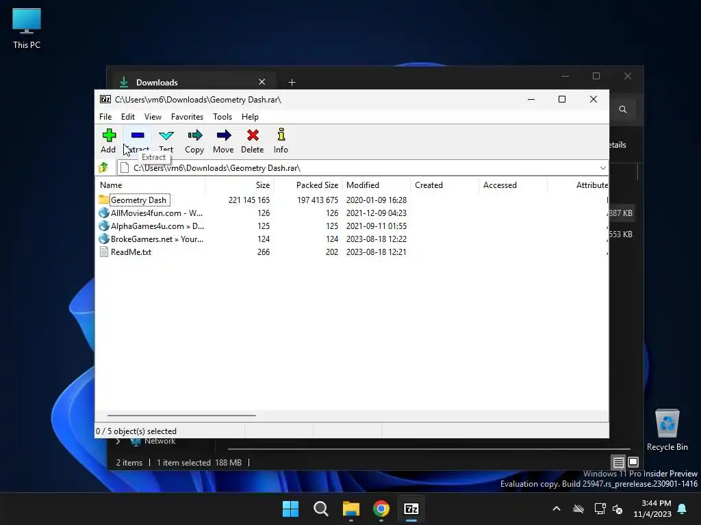
Task: Select the BrokeGamers.net shortcut icon
Action: click(104, 239)
